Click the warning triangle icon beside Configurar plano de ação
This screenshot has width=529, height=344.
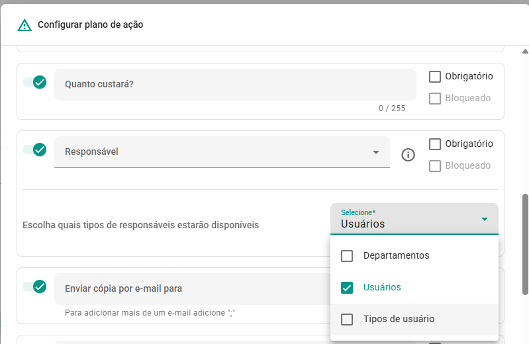click(24, 25)
